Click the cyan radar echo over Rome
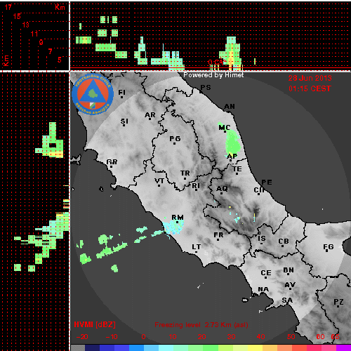The height and width of the screenshot is (351, 351). (x=173, y=227)
